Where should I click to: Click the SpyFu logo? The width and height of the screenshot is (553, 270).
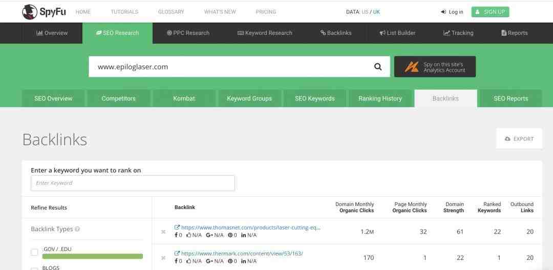[x=44, y=12]
